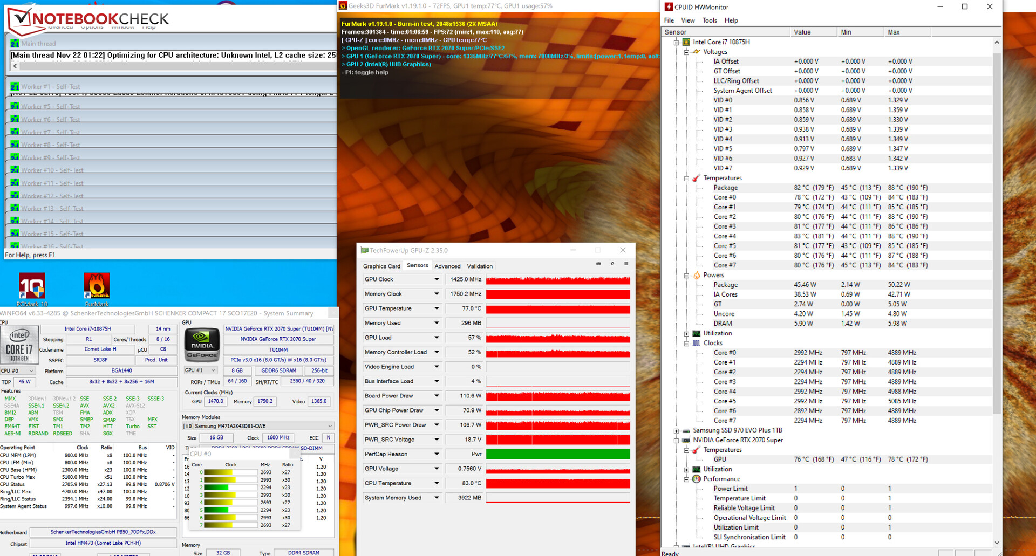Select Package temperature row in HWMonitor
The width and height of the screenshot is (1036, 556).
click(827, 188)
